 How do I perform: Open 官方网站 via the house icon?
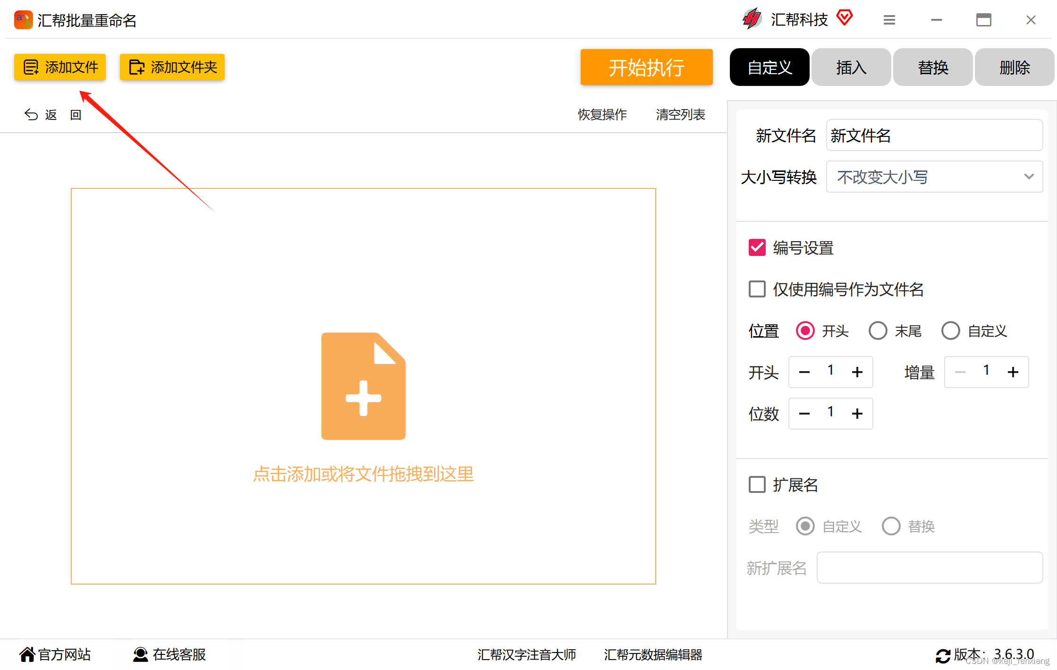[x=27, y=654]
